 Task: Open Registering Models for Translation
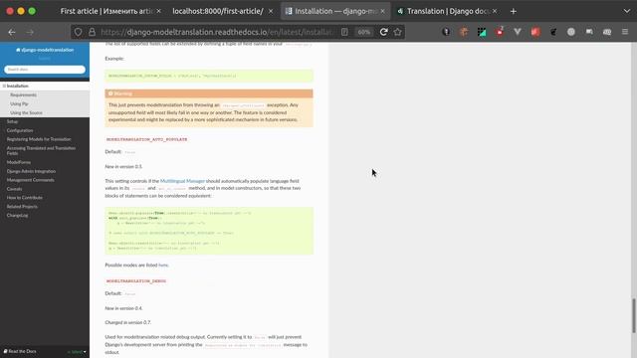(39, 139)
